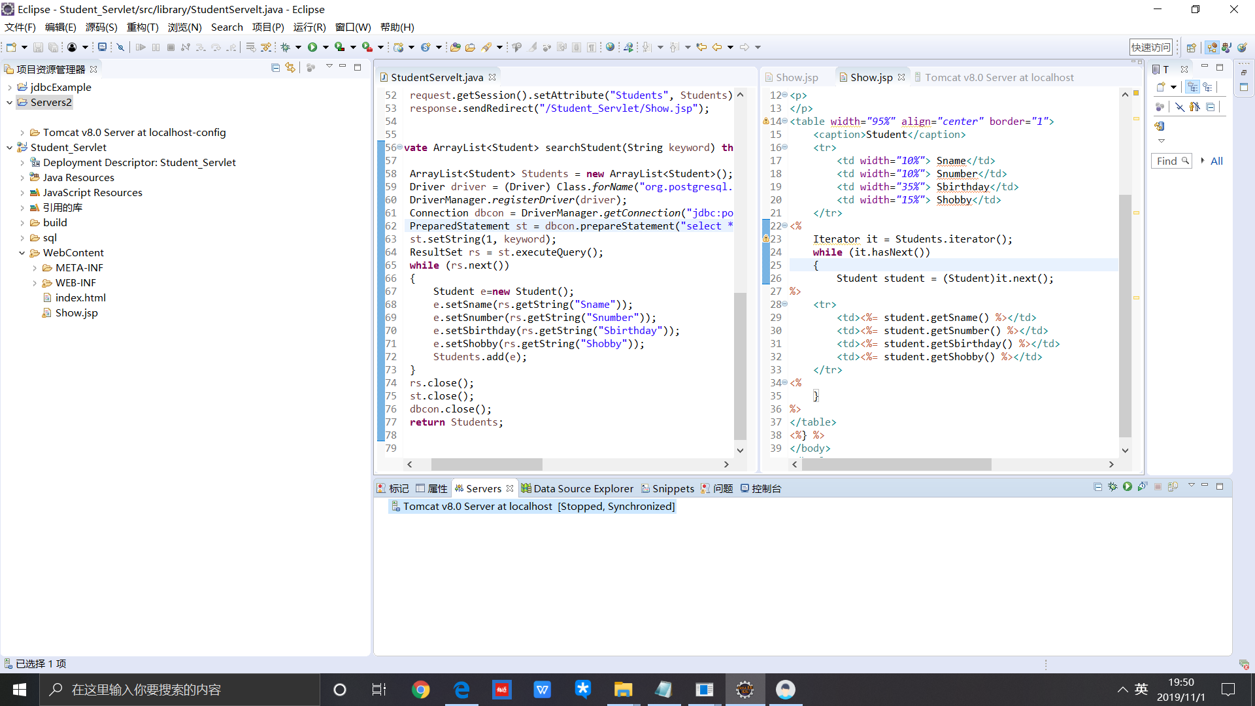Screen dimensions: 1255x706
Task: Collapse the WebContent folder
Action: [x=22, y=253]
